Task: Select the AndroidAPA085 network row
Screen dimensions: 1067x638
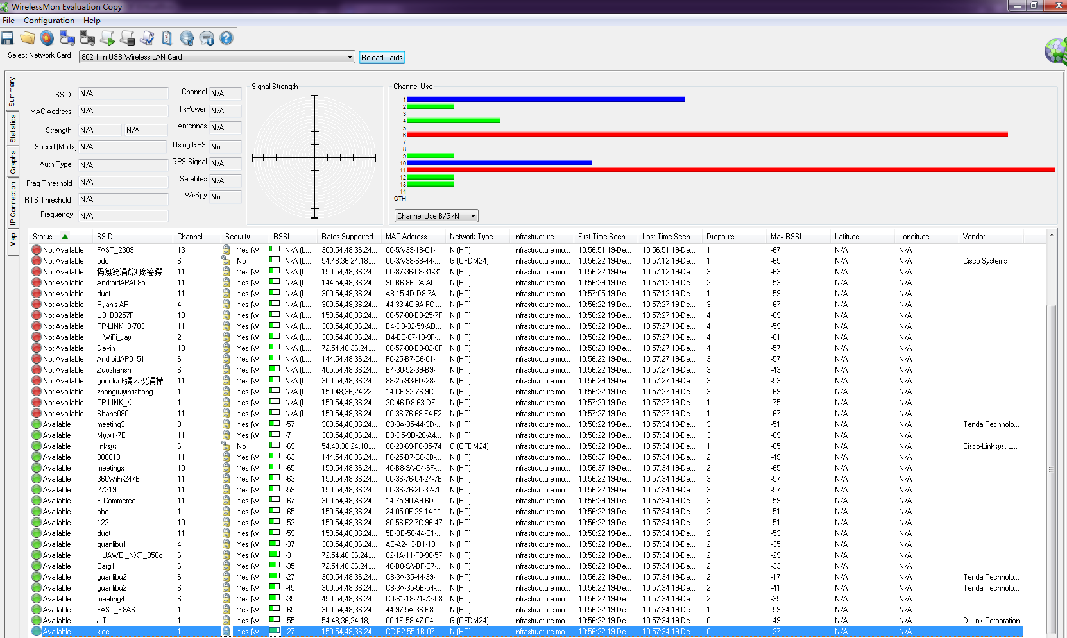Action: (526, 283)
